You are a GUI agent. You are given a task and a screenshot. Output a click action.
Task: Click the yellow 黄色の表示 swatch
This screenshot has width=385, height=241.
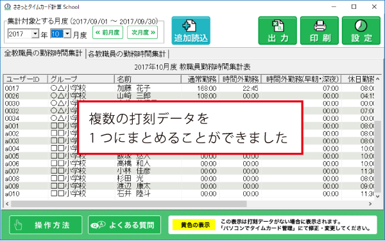(x=194, y=224)
